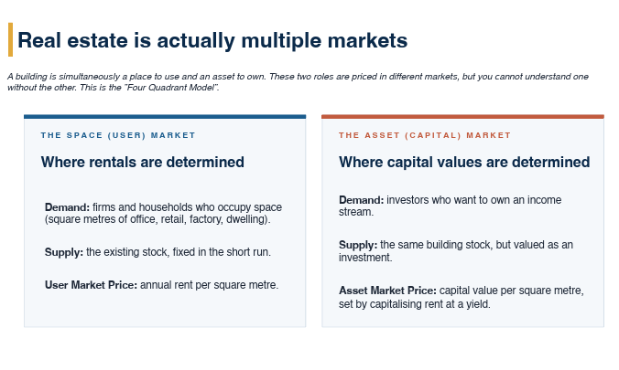Screen dimensions: 619x370
Task: Click Supply text about existing stock
Action: pos(157,252)
